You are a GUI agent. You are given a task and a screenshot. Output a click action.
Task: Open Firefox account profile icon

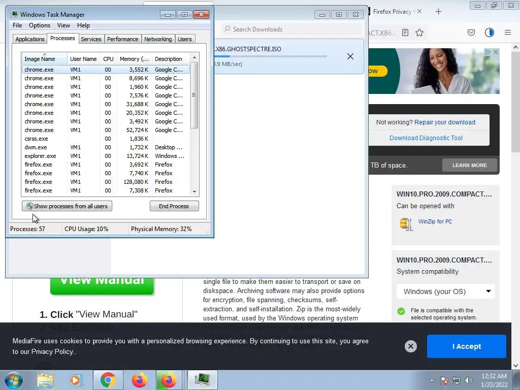coord(490,32)
